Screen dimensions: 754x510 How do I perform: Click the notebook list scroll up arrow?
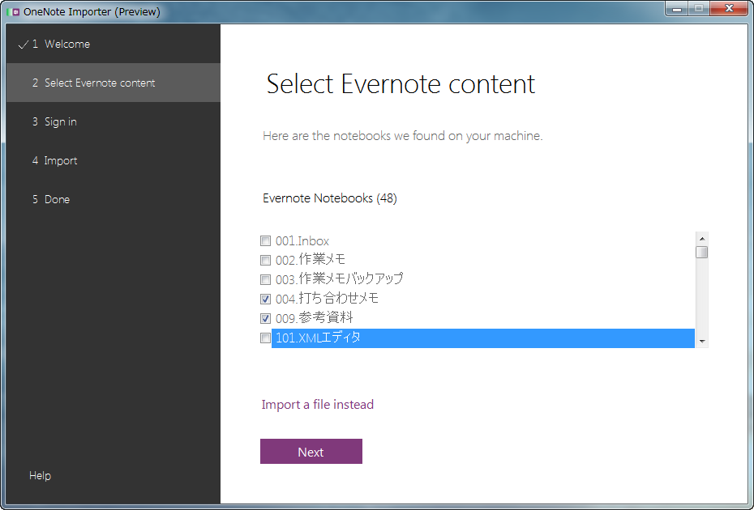click(702, 239)
